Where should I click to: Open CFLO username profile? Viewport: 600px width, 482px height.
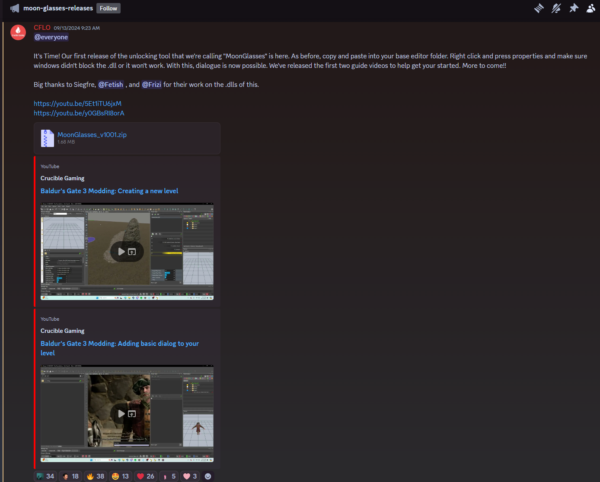click(42, 28)
